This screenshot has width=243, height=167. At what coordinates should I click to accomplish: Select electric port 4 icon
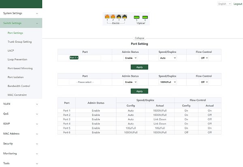(124, 17)
